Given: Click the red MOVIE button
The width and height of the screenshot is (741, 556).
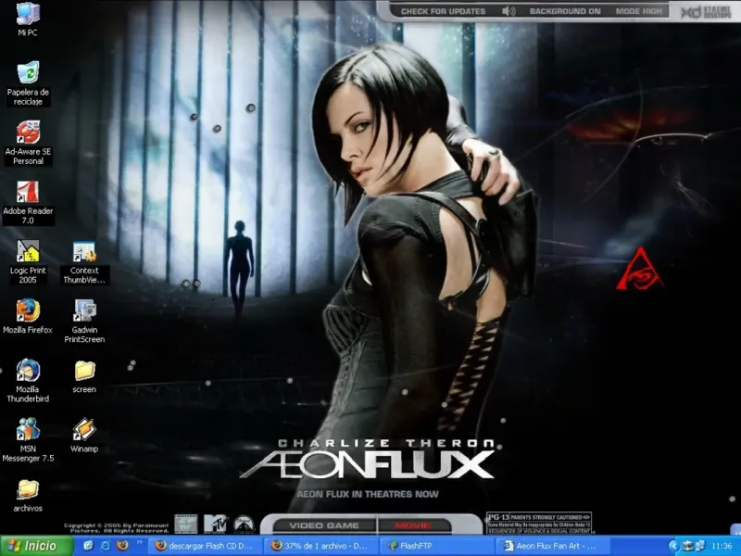Looking at the screenshot, I should 413,525.
